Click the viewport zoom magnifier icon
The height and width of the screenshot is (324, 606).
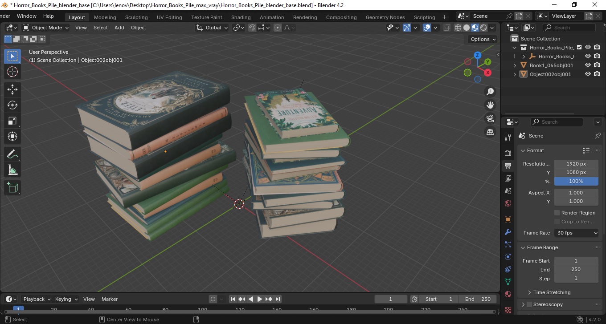490,92
